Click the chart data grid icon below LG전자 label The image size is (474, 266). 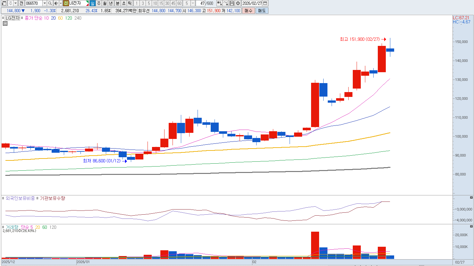pyautogui.click(x=5, y=23)
